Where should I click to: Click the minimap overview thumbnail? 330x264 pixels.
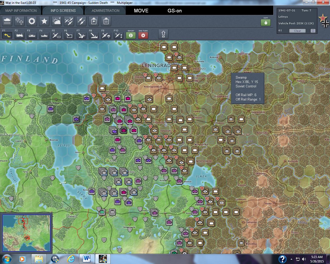[27, 233]
